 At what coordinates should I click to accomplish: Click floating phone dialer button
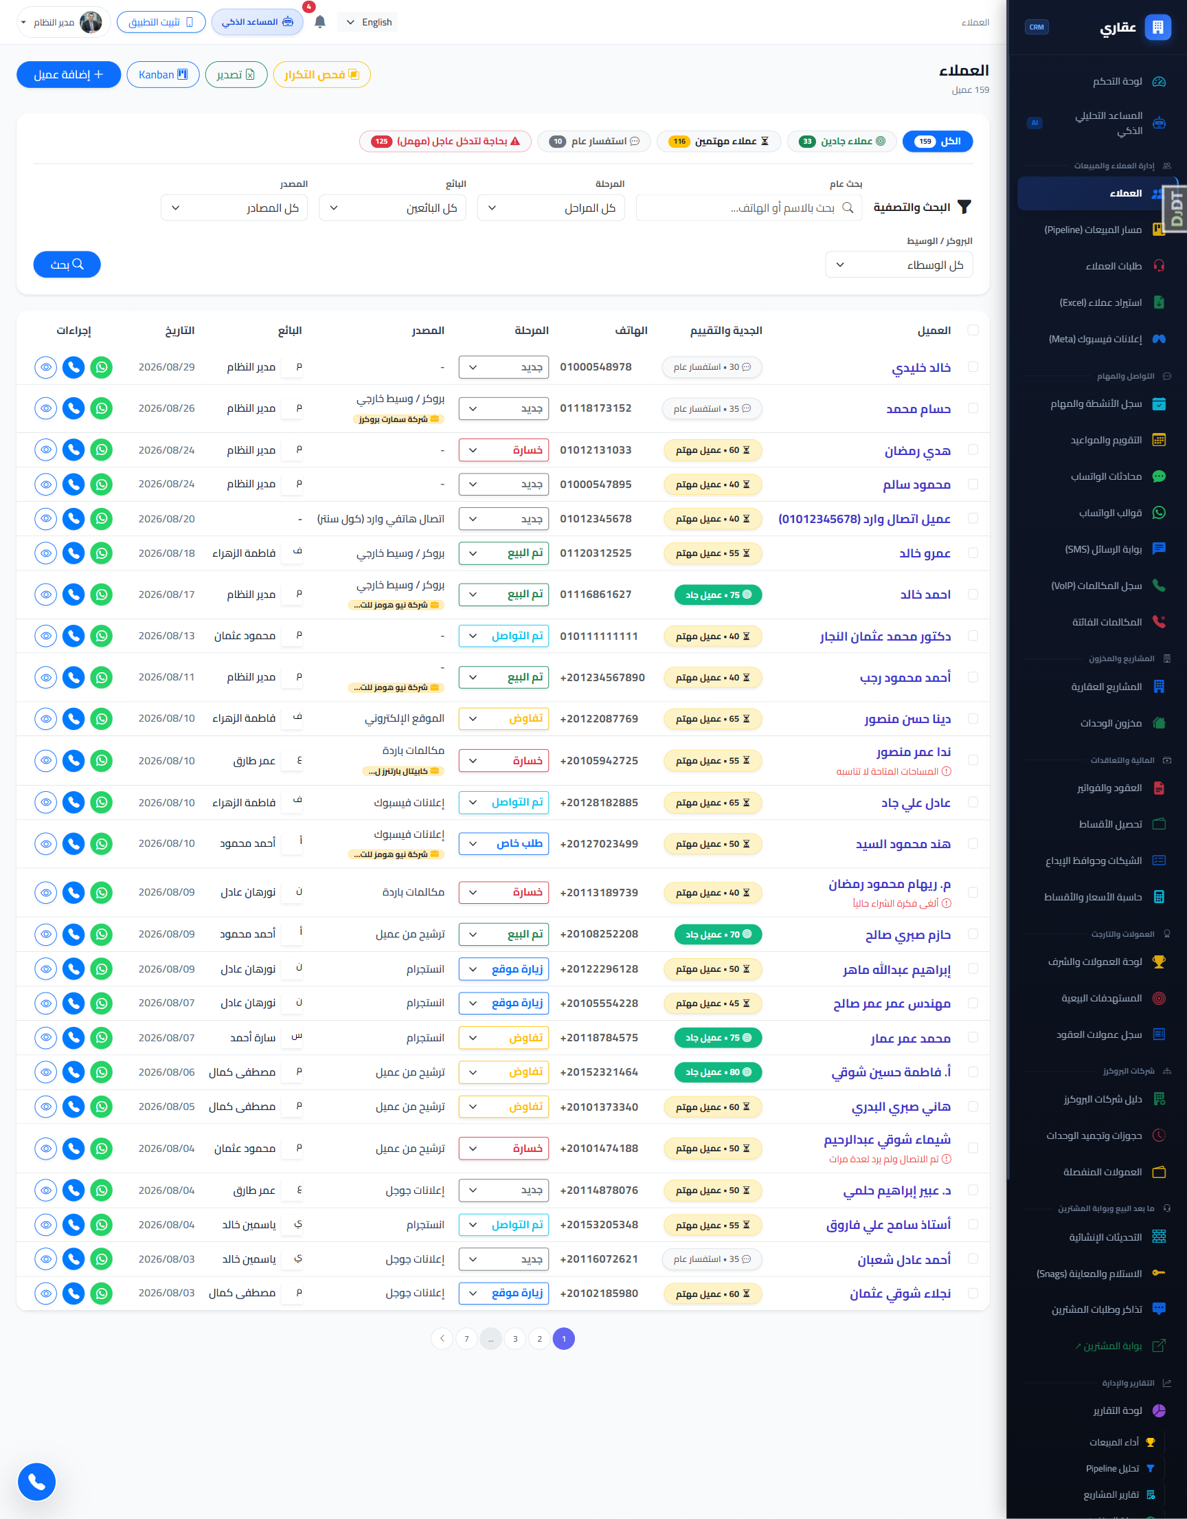37,1481
